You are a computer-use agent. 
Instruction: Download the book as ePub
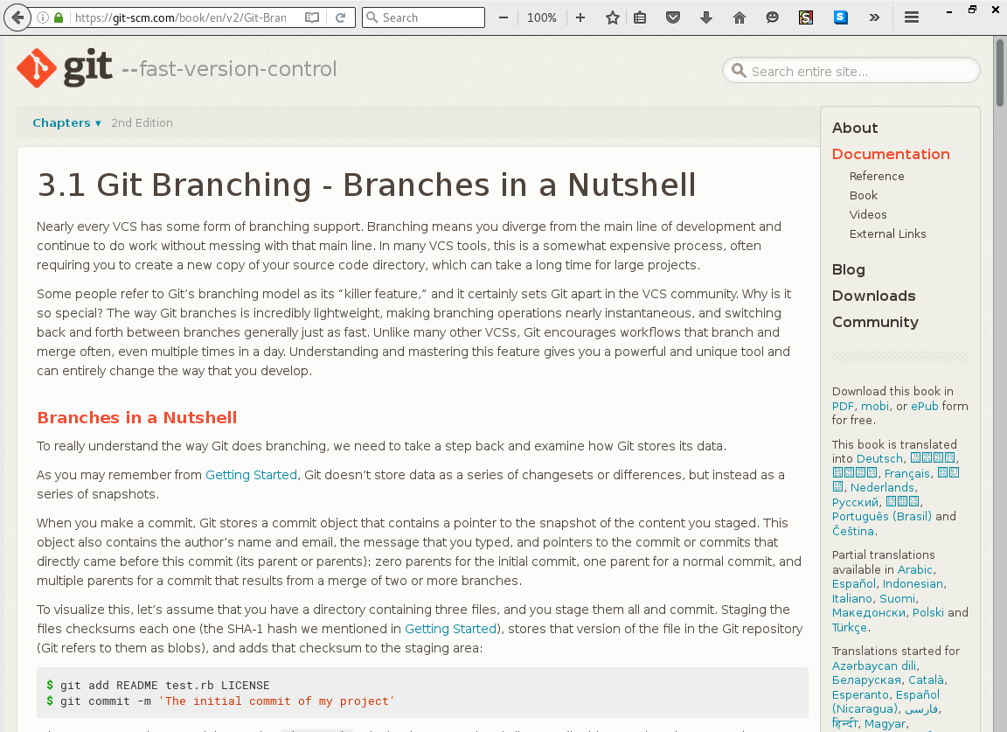click(924, 406)
